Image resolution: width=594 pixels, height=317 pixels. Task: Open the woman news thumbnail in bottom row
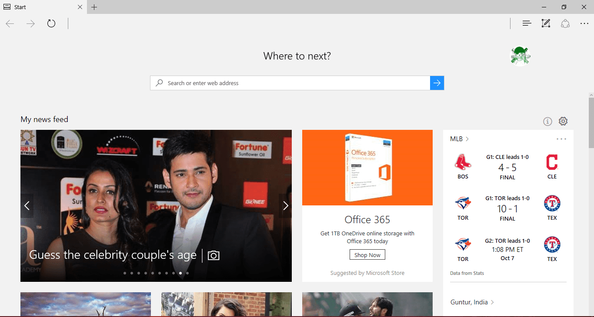click(227, 304)
